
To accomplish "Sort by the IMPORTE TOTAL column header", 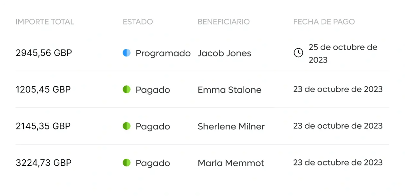I will tap(45, 22).
